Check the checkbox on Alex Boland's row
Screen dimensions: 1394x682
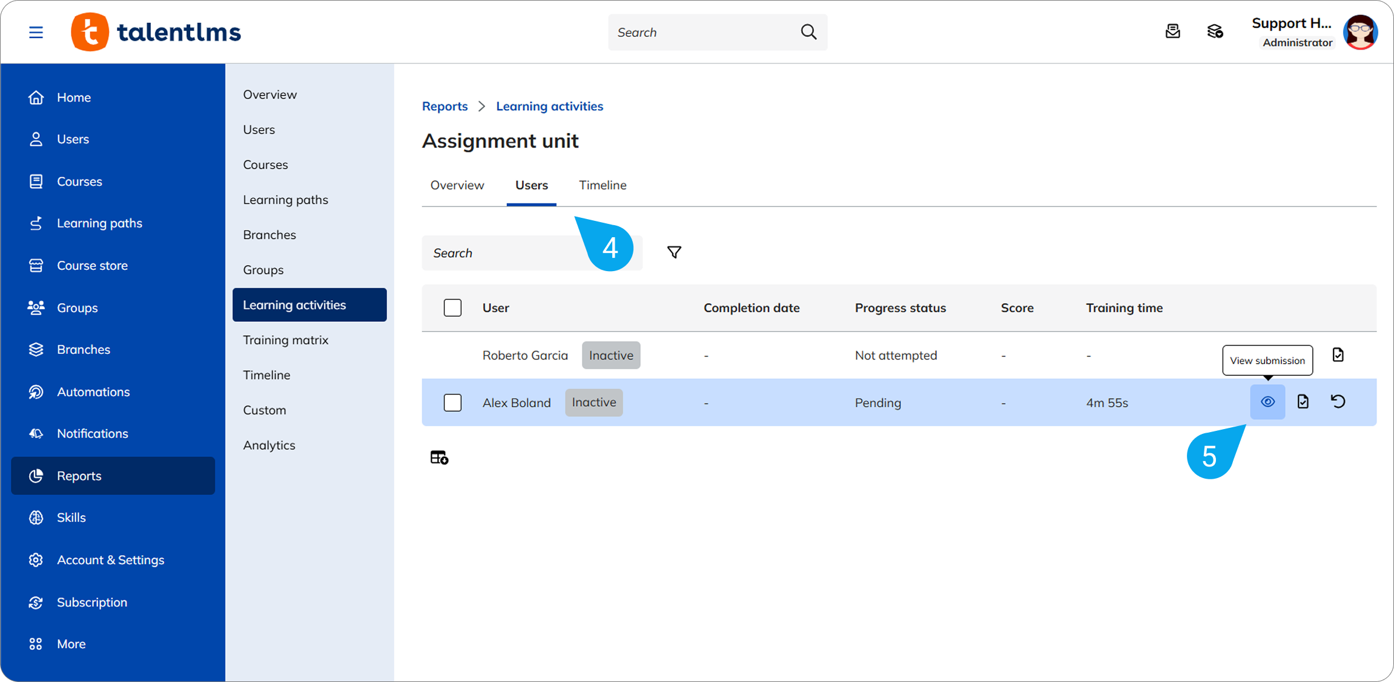click(x=452, y=402)
